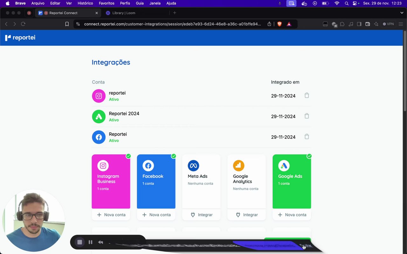Open Brave Wallet icon
This screenshot has width=407, height=254.
(x=368, y=24)
